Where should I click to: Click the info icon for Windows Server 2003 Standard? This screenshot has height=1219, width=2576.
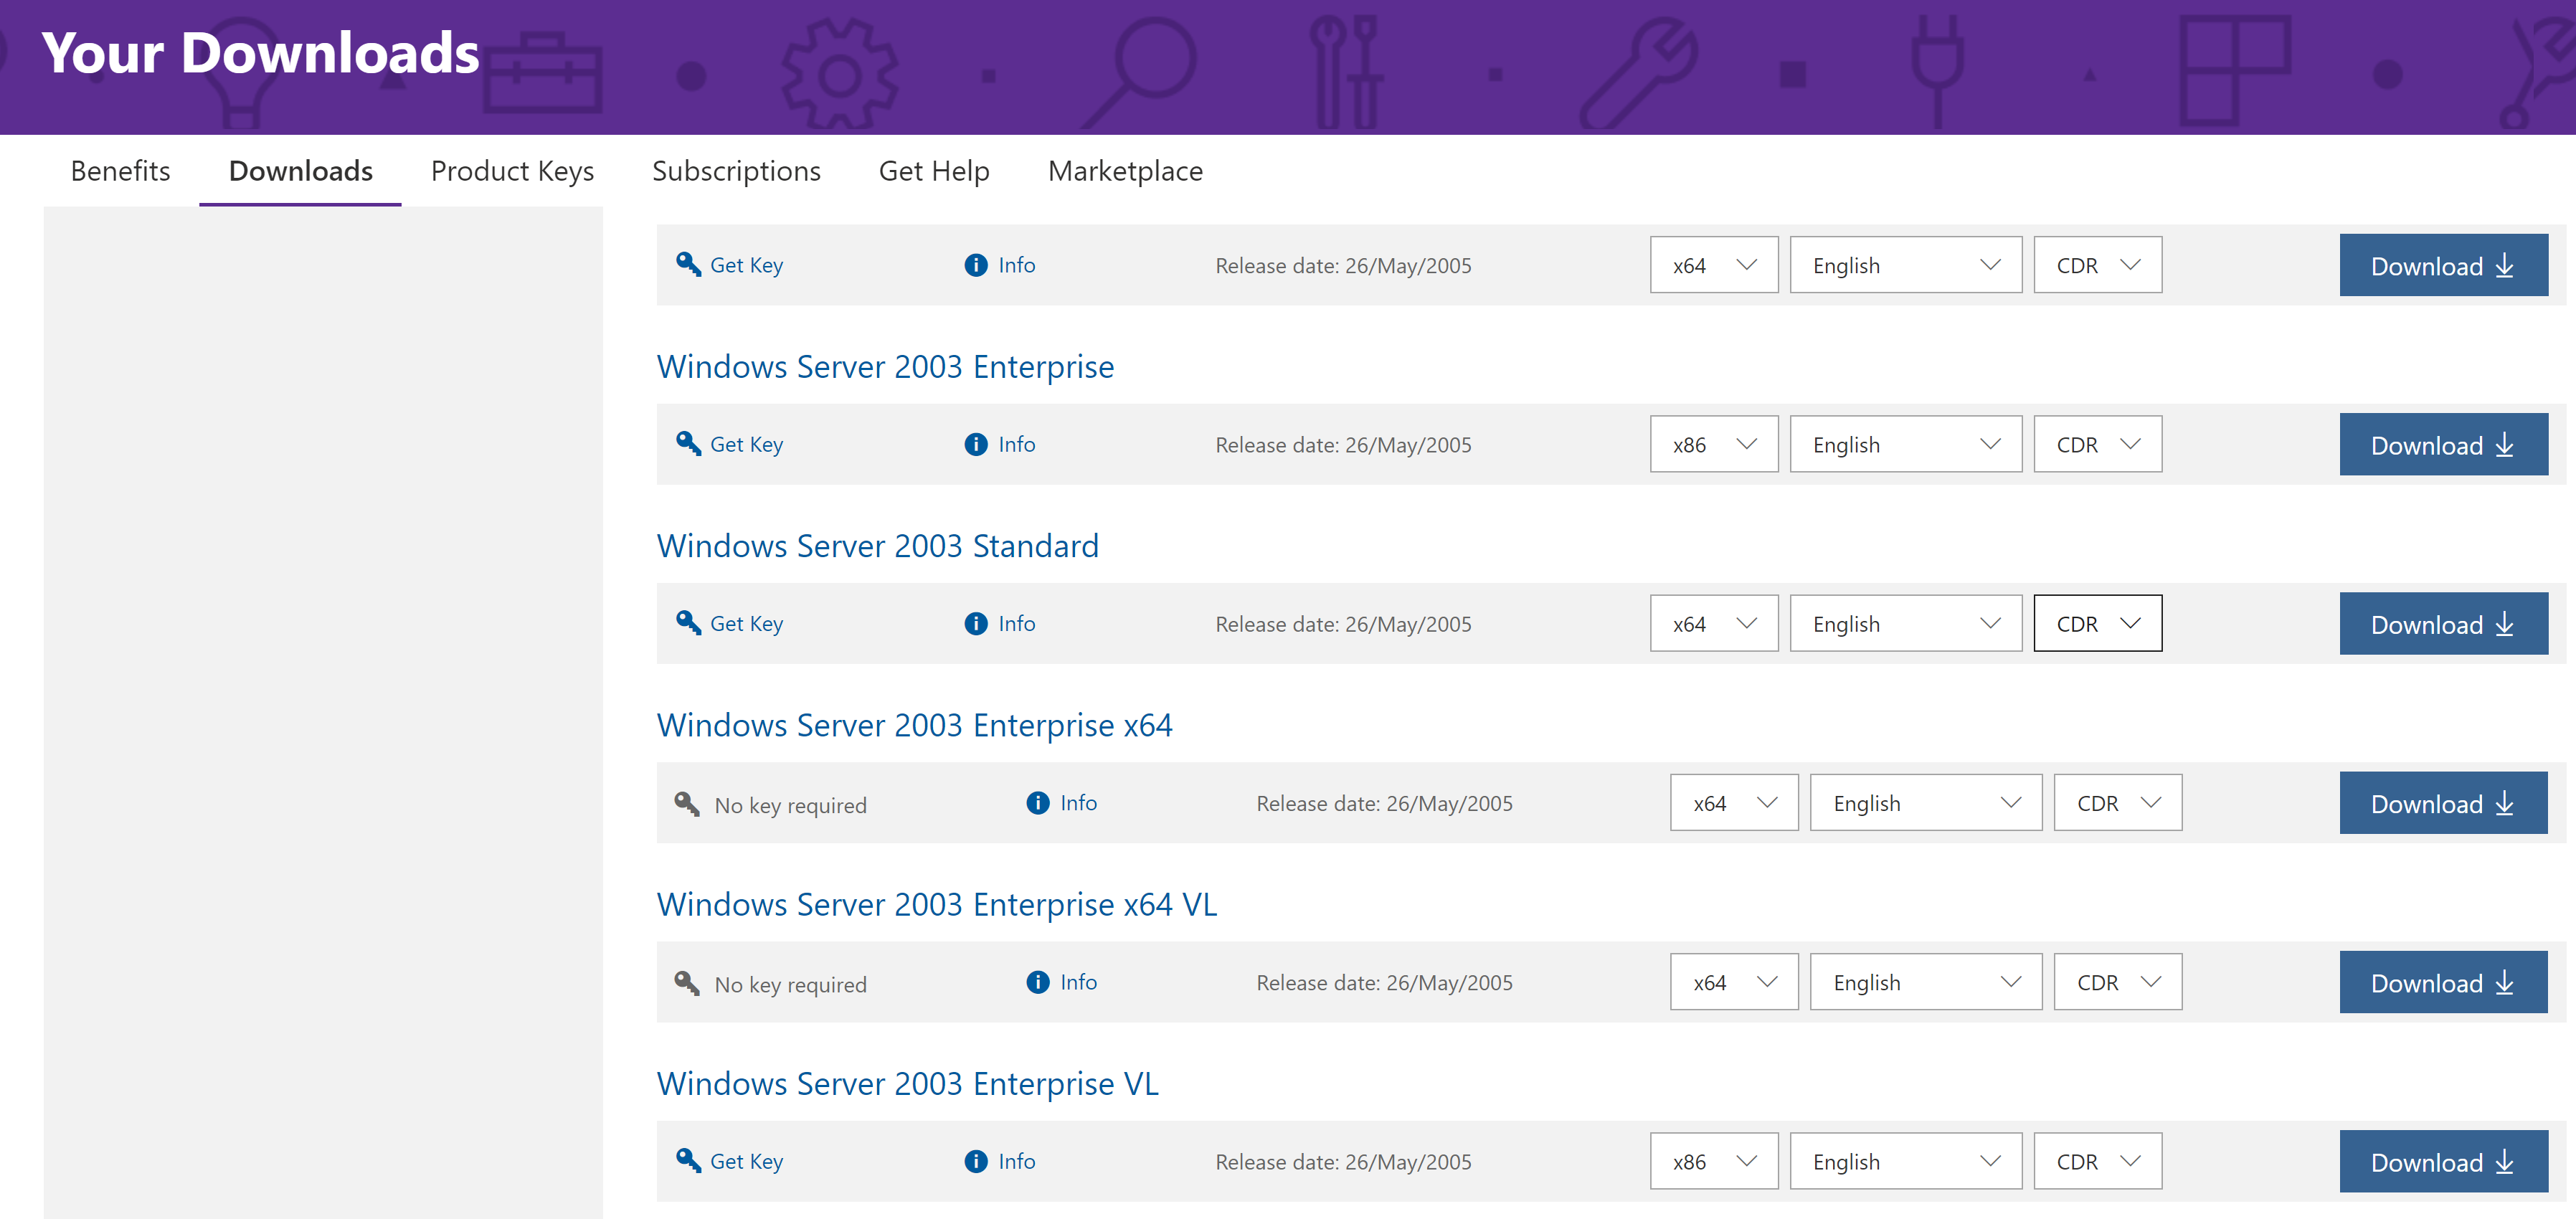(x=976, y=623)
